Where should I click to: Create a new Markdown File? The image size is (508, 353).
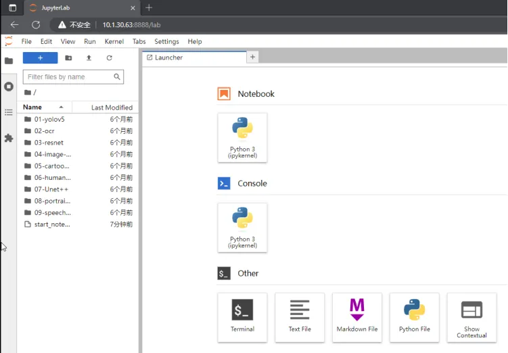[x=357, y=317]
